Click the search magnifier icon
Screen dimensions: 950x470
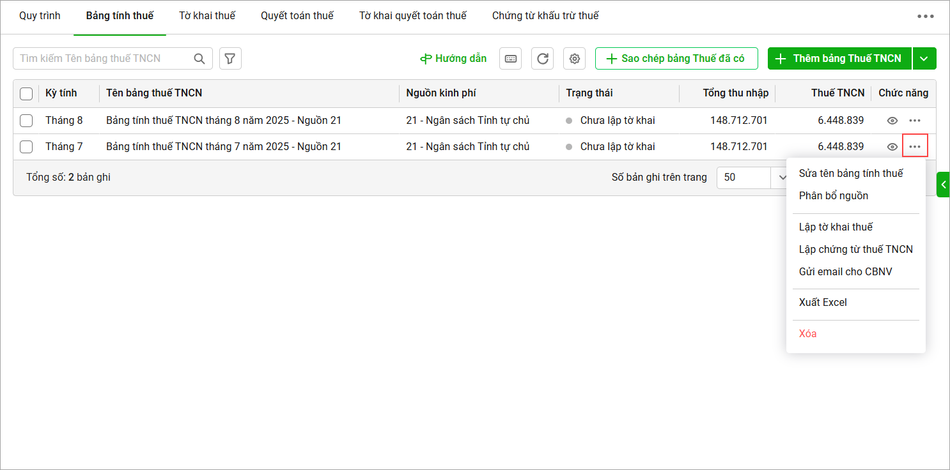coord(199,59)
